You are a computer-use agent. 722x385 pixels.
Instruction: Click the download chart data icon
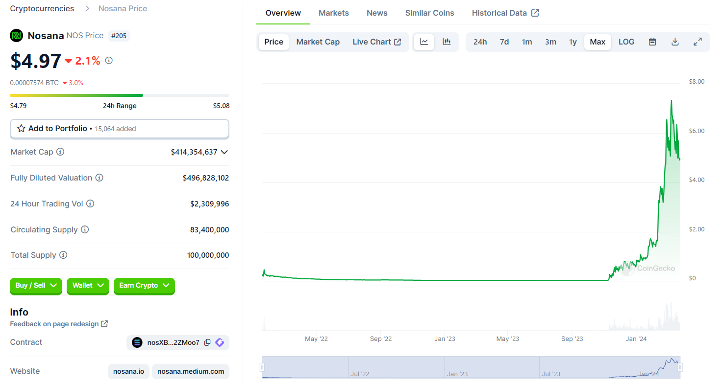pyautogui.click(x=675, y=42)
